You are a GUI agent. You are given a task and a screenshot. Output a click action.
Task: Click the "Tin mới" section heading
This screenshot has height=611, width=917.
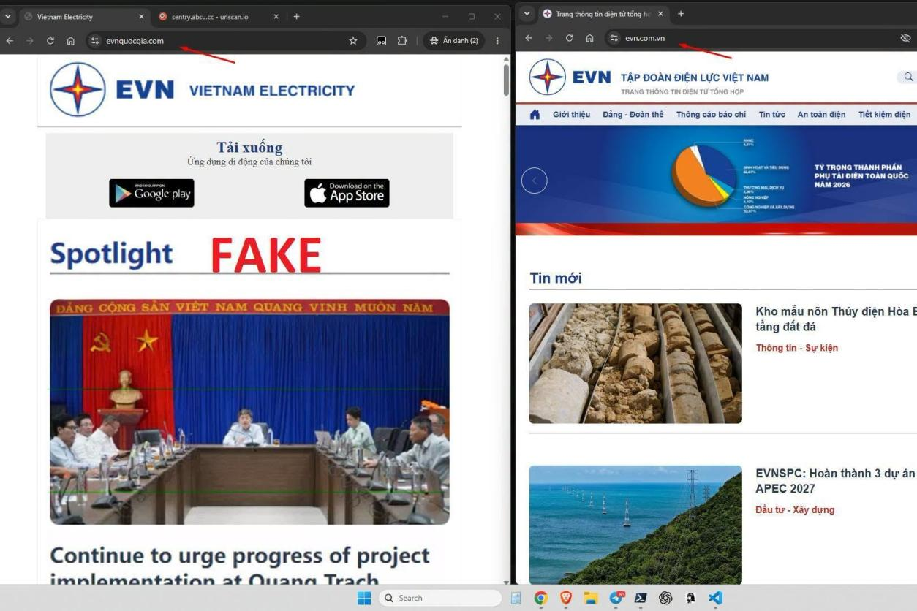tap(556, 278)
